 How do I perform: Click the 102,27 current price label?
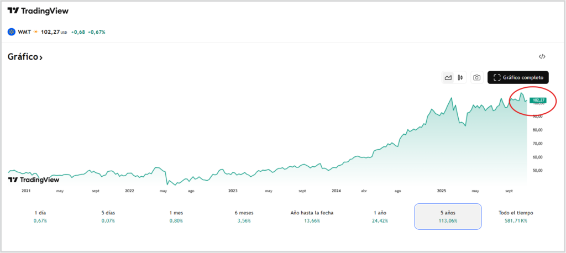[537, 100]
